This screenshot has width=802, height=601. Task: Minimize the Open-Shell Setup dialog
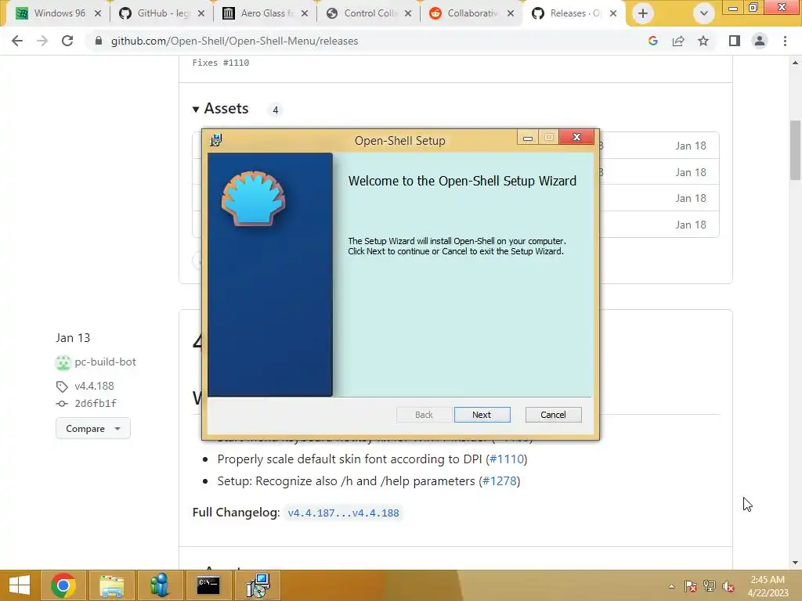[x=528, y=138]
